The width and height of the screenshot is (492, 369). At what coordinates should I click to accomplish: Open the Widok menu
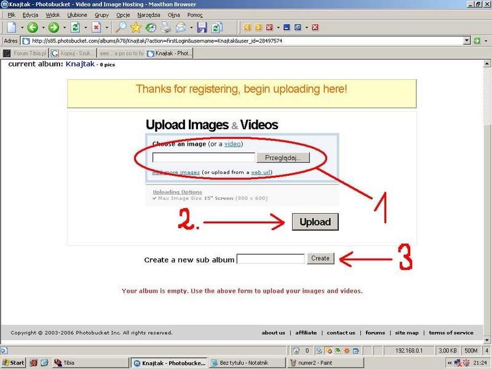(53, 15)
